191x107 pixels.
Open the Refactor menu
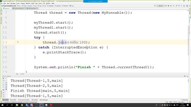tap(28, 3)
